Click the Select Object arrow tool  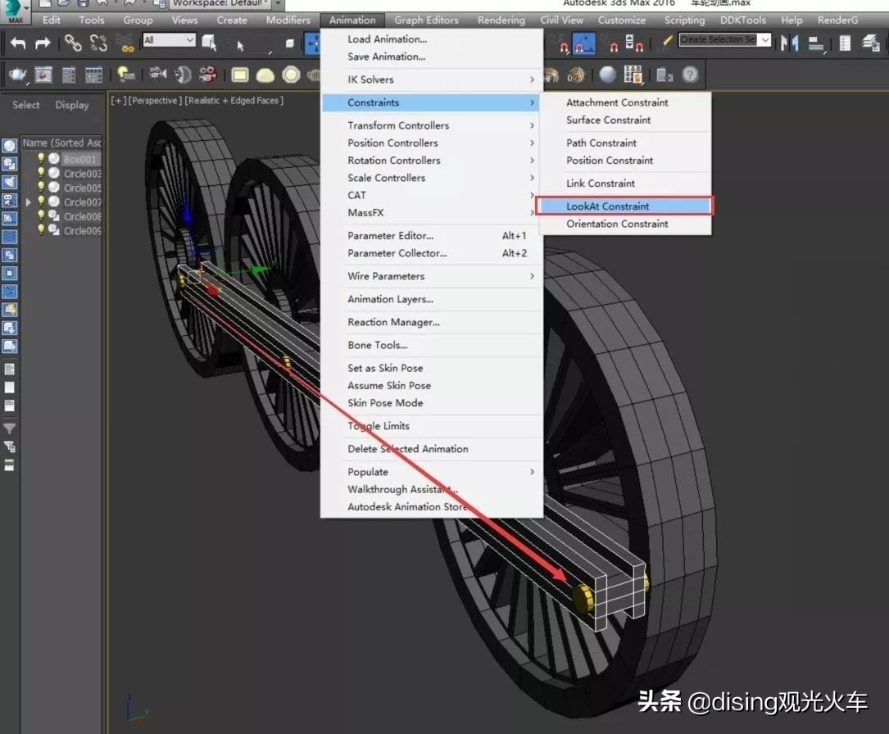(238, 45)
